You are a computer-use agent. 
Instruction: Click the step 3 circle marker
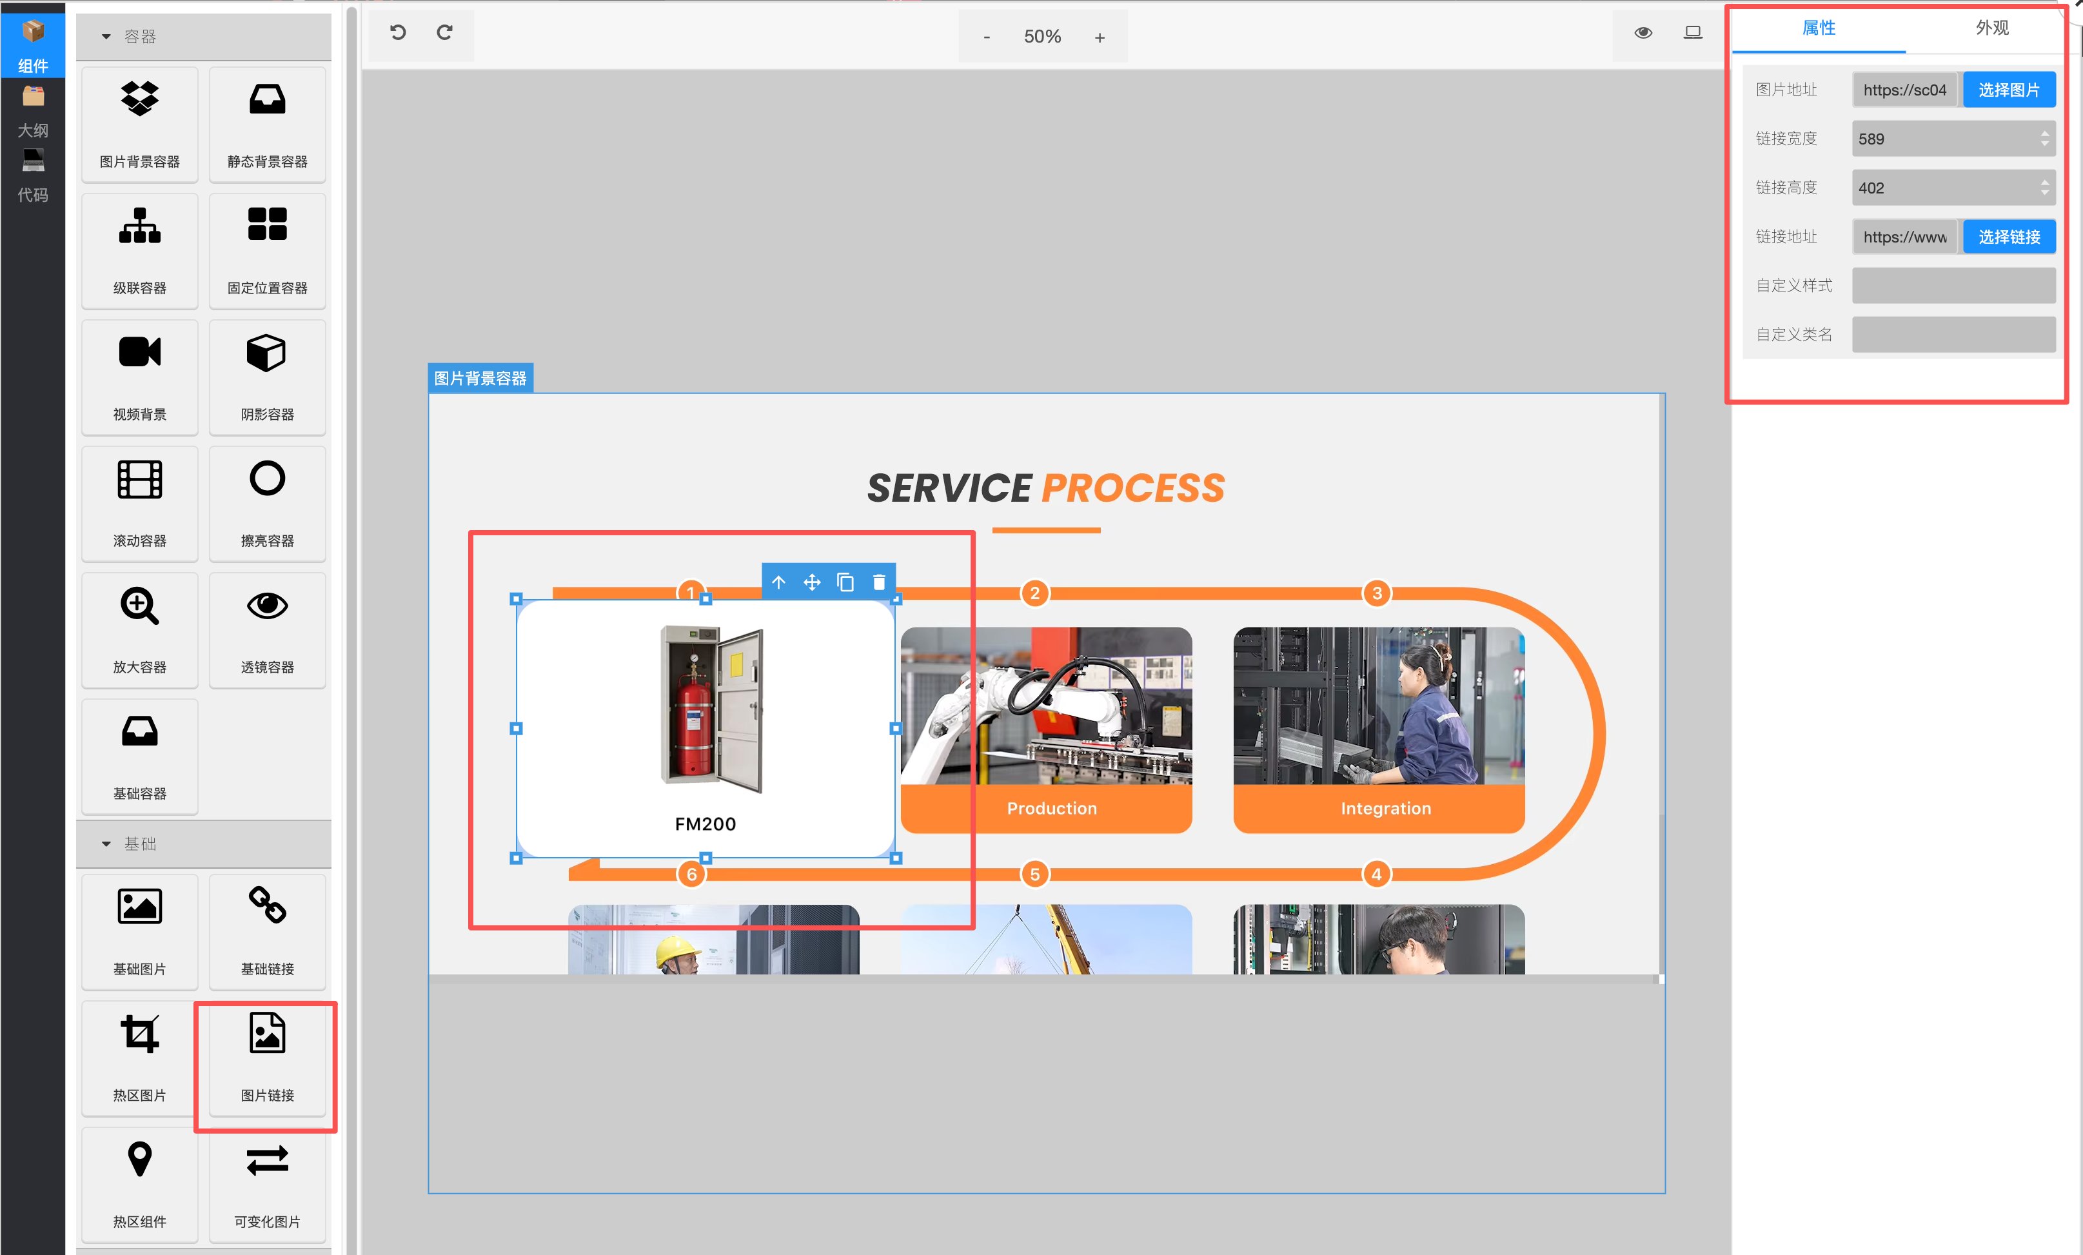point(1377,593)
